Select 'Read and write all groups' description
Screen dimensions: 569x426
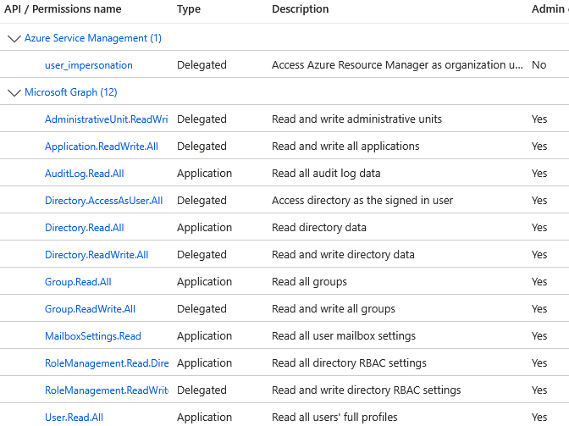pyautogui.click(x=334, y=309)
